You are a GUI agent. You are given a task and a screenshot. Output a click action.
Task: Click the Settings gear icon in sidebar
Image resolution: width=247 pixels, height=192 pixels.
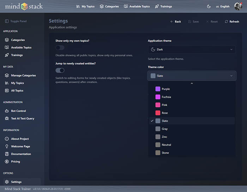[7, 182]
